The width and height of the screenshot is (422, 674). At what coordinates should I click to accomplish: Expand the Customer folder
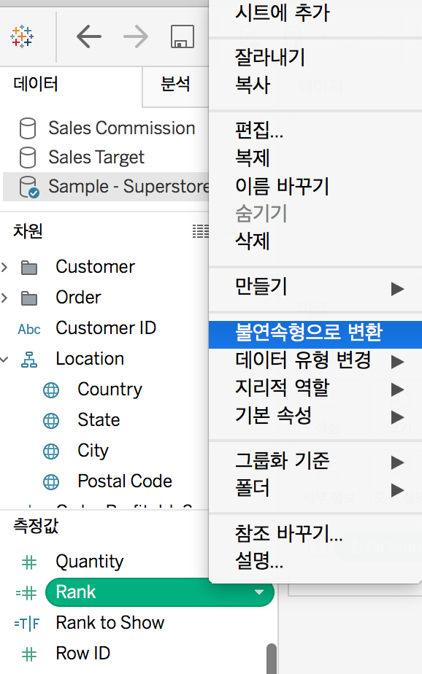click(x=4, y=268)
